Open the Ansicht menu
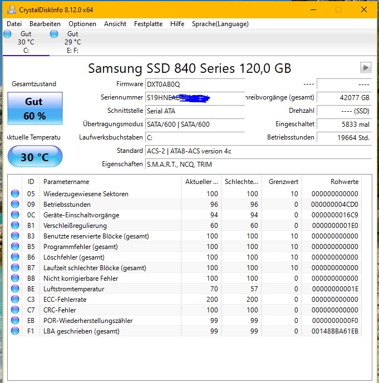 point(115,24)
